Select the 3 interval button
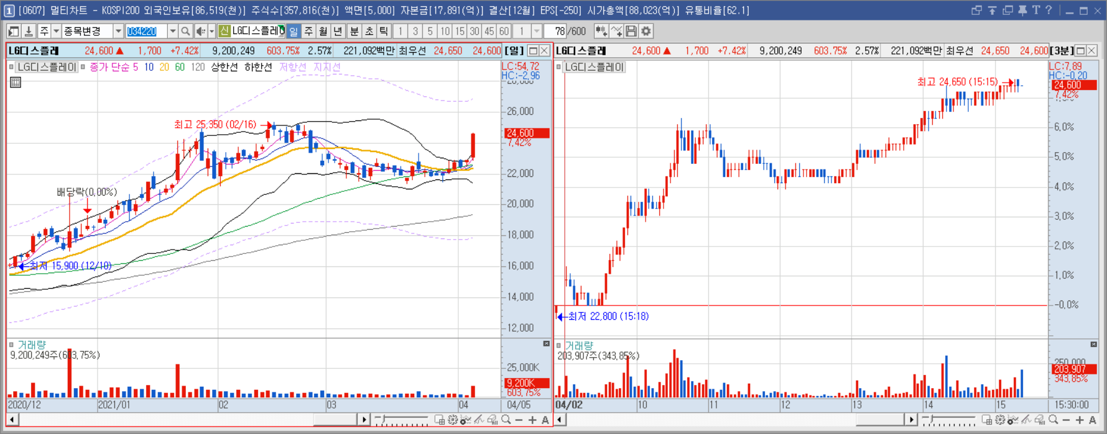The image size is (1107, 434). point(415,31)
